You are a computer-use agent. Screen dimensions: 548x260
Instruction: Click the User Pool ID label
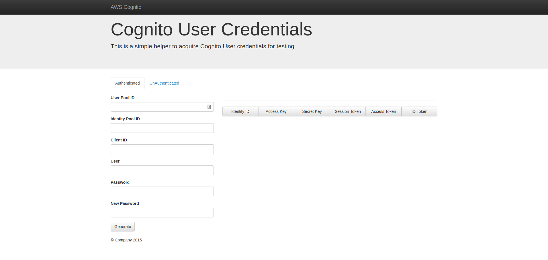click(x=122, y=98)
